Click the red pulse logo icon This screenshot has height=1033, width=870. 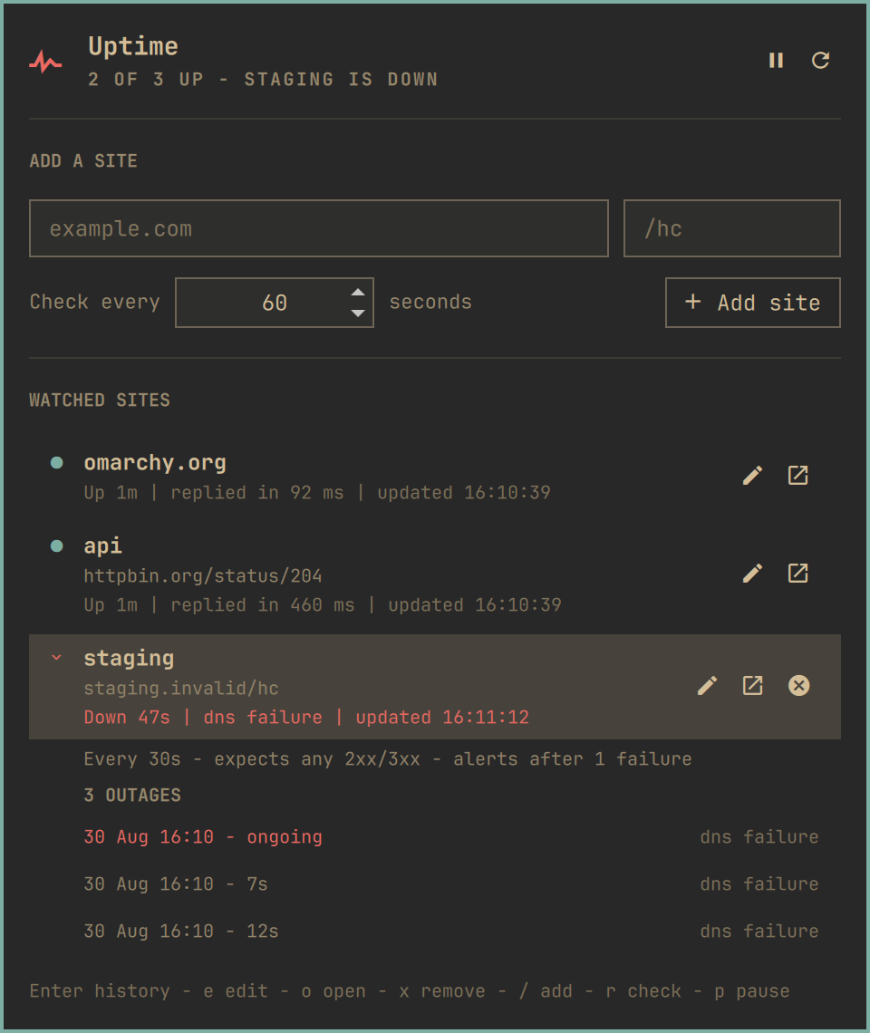pyautogui.click(x=45, y=62)
